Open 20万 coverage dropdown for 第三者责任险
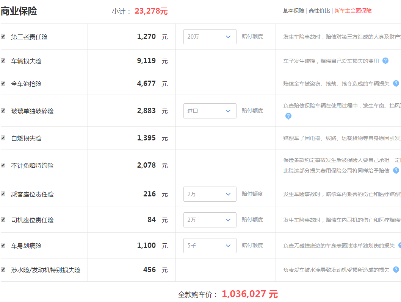Image resolution: width=401 pixels, height=302 pixels. click(x=210, y=37)
